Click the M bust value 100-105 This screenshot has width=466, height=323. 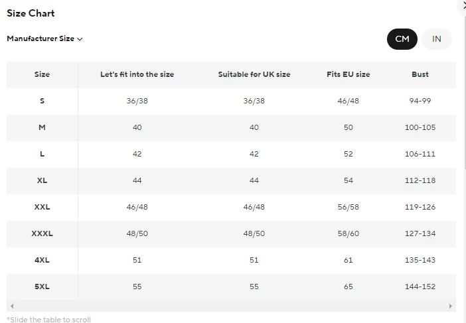click(x=420, y=127)
